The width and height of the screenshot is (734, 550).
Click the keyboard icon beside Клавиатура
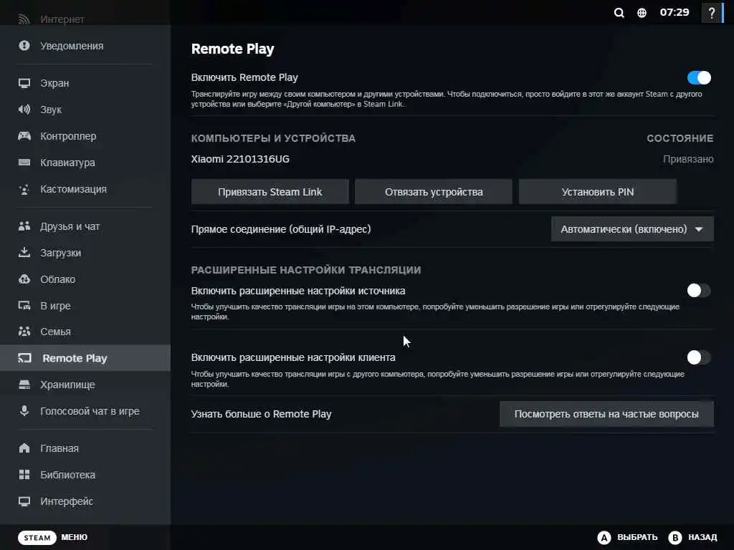click(x=24, y=163)
